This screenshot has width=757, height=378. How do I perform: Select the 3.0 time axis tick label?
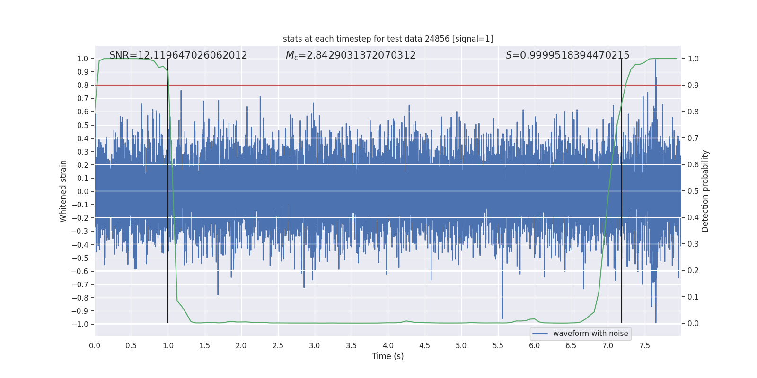tap(315, 346)
